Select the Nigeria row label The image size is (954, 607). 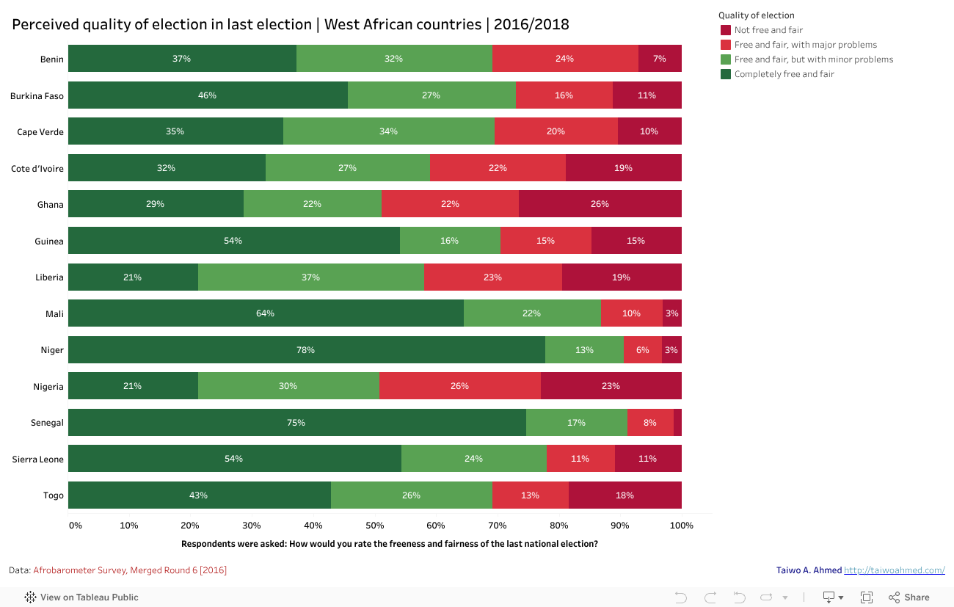48,387
